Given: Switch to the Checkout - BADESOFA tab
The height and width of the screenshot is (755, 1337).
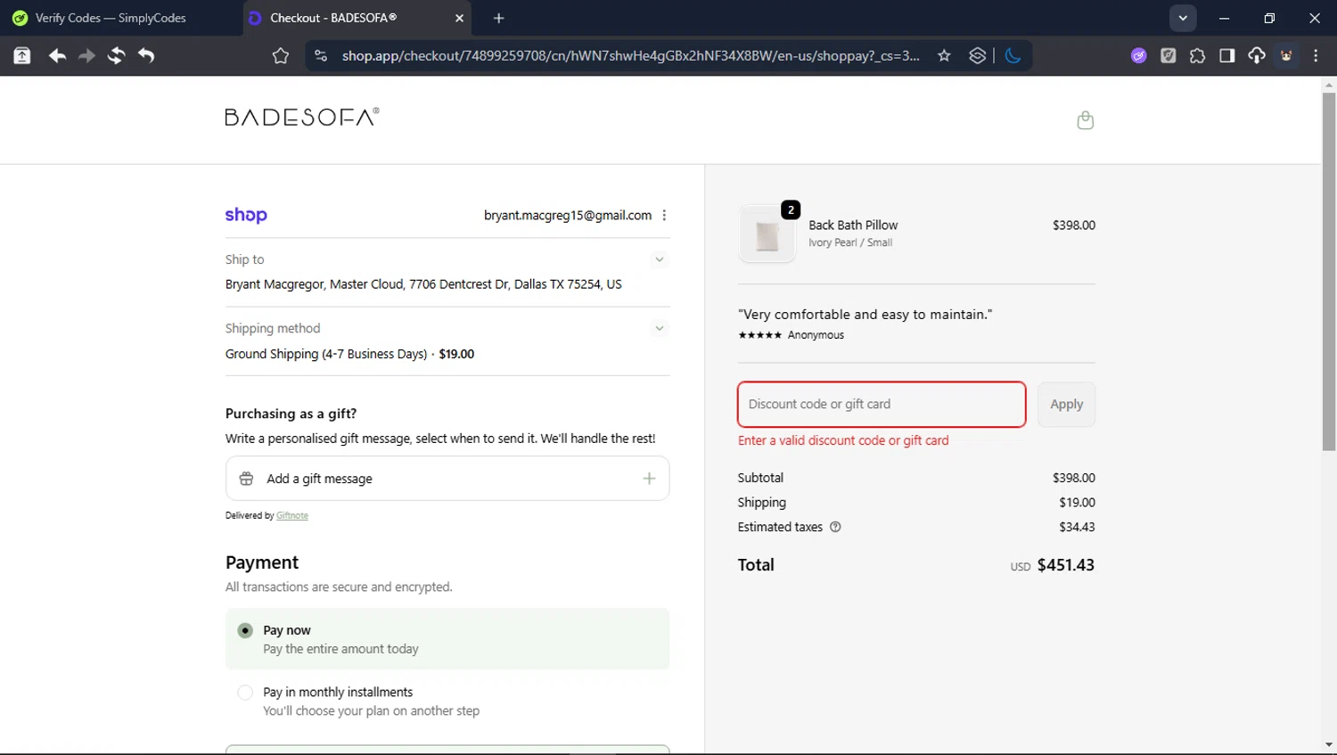Looking at the screenshot, I should click(x=357, y=18).
